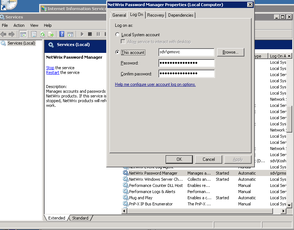Open Help via blue question mark icon
The image size is (294, 230).
62,34
